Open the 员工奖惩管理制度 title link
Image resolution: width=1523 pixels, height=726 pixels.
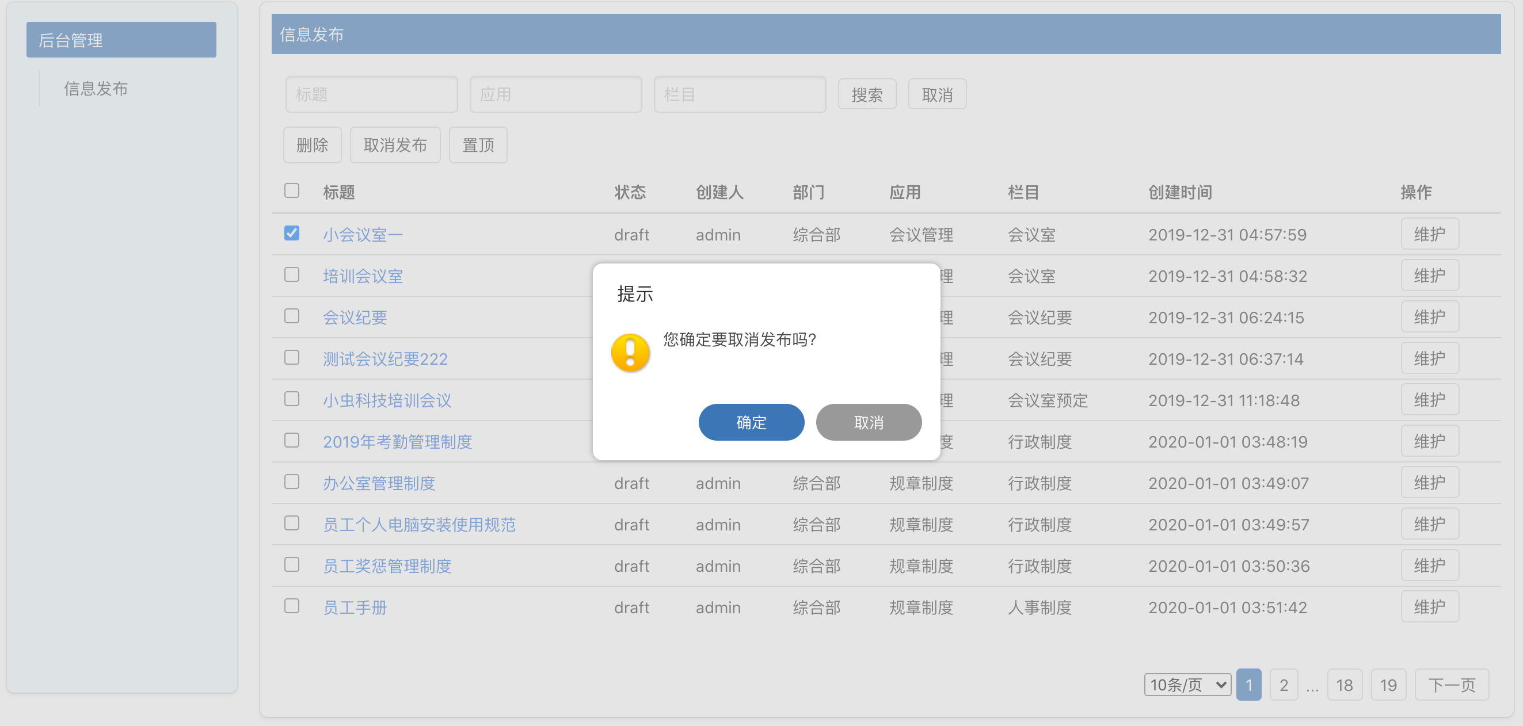pyautogui.click(x=387, y=565)
